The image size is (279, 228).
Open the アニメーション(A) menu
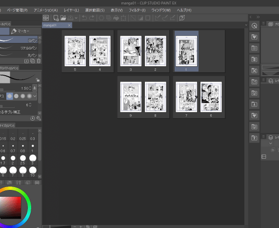tap(46, 10)
